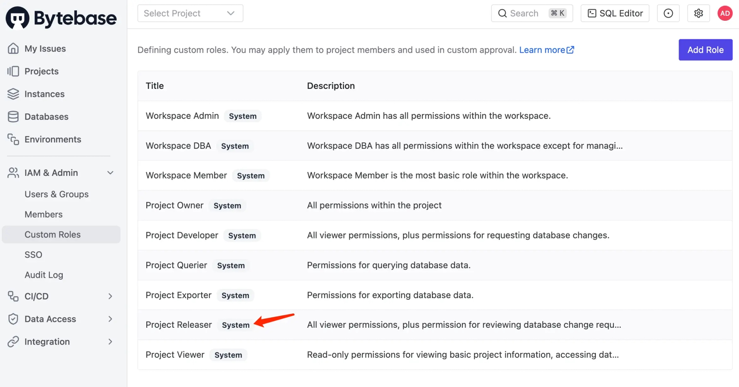The width and height of the screenshot is (739, 387).
Task: Click the IAM & Admin people icon
Action: click(x=13, y=173)
